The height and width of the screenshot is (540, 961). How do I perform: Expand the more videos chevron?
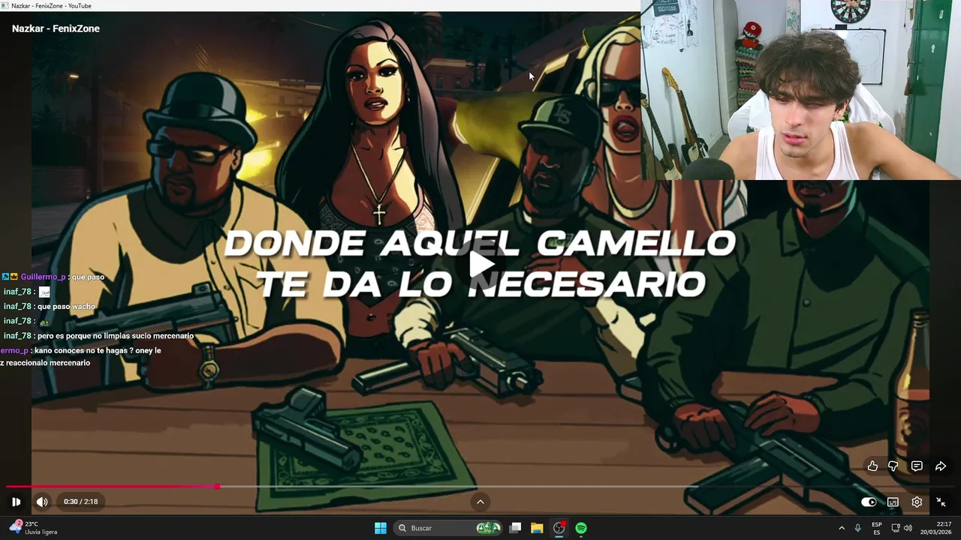click(x=480, y=502)
